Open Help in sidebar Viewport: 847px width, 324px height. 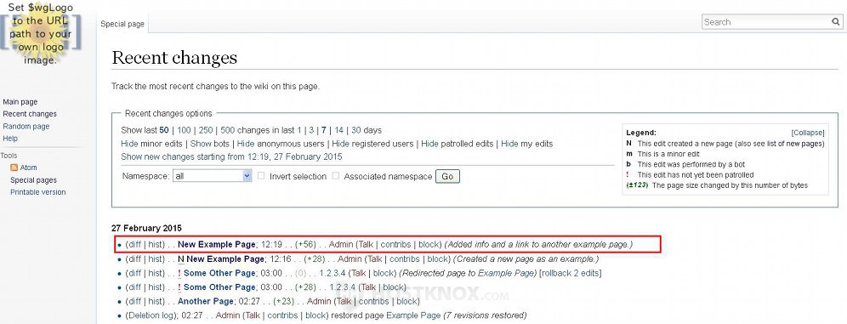pyautogui.click(x=10, y=139)
